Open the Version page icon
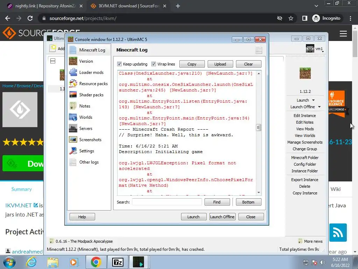 coord(73,61)
